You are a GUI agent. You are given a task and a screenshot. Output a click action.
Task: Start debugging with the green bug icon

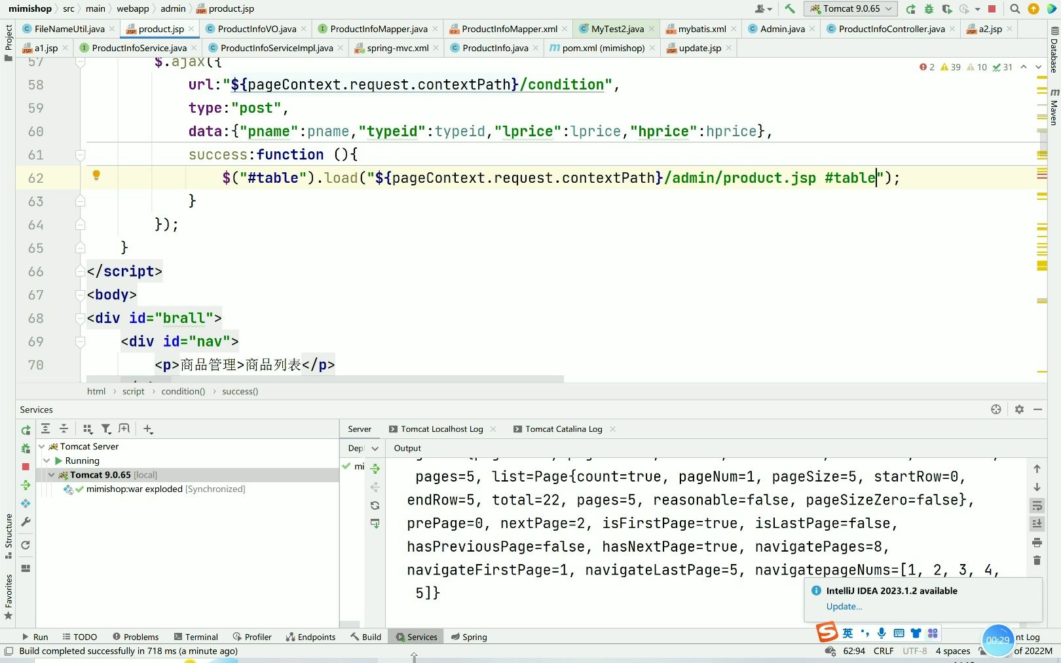(x=929, y=9)
